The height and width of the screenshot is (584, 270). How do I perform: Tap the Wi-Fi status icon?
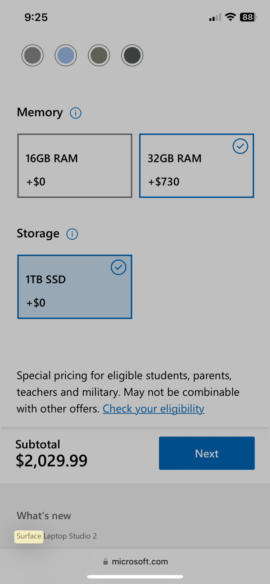click(231, 17)
